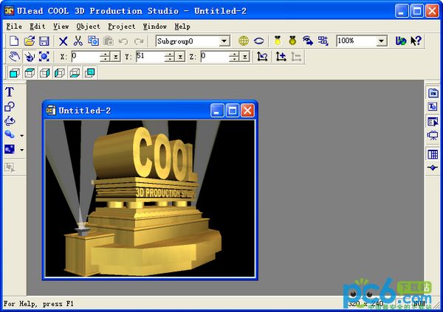Open the Subgroup0 object dropdown
This screenshot has height=312, width=443.
click(224, 41)
